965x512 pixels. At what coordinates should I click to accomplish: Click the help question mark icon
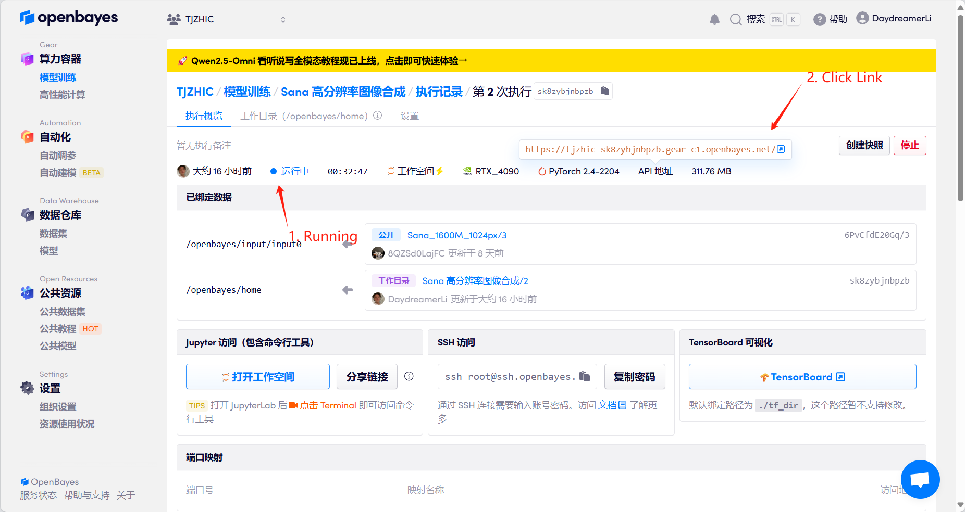tap(819, 19)
